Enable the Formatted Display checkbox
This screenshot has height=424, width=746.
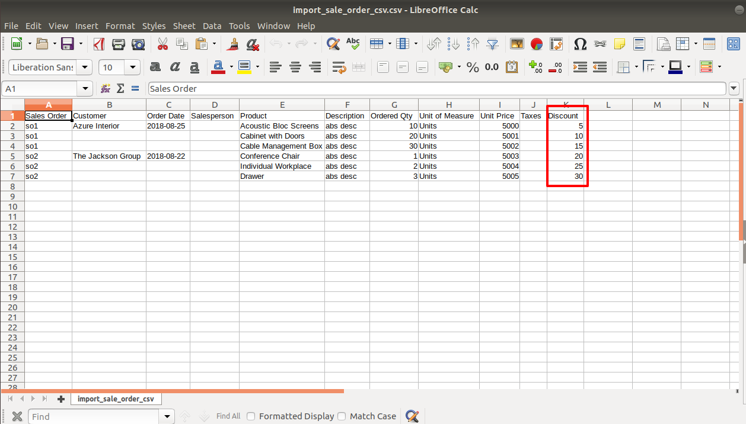[251, 416]
